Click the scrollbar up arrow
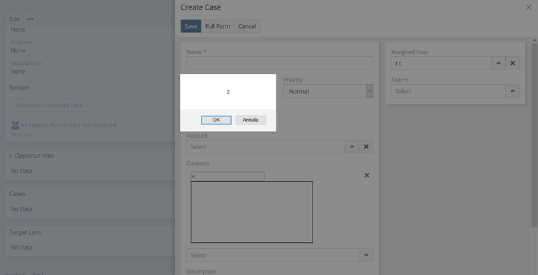The height and width of the screenshot is (275, 538). pos(535,40)
